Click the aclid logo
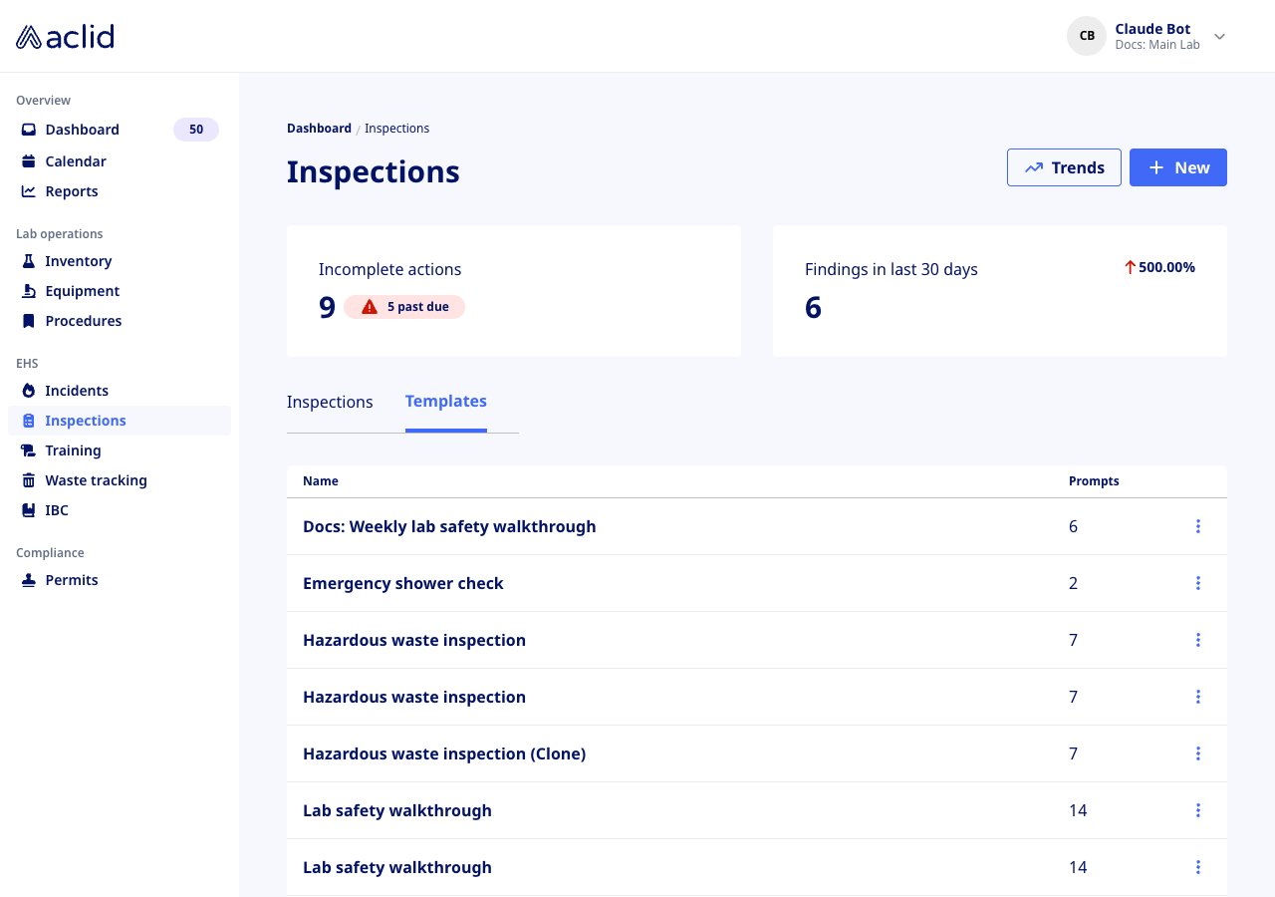The width and height of the screenshot is (1275, 897). tap(65, 37)
